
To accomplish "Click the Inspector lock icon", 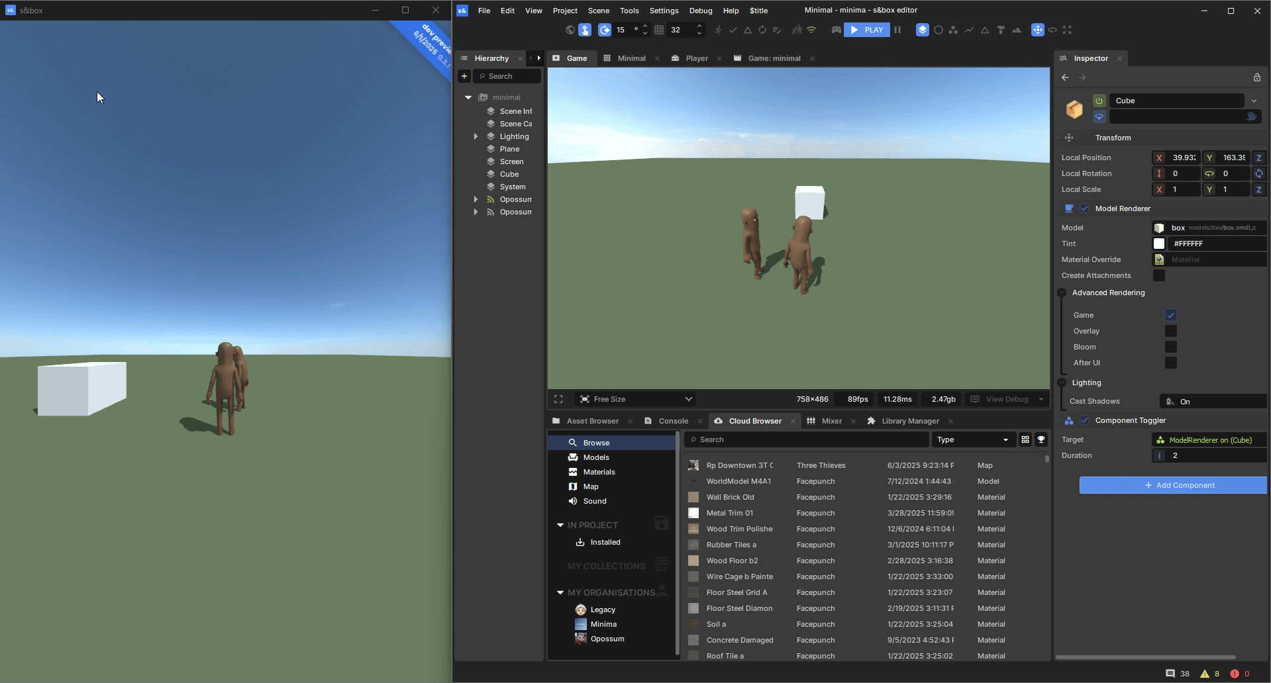I will 1257,77.
